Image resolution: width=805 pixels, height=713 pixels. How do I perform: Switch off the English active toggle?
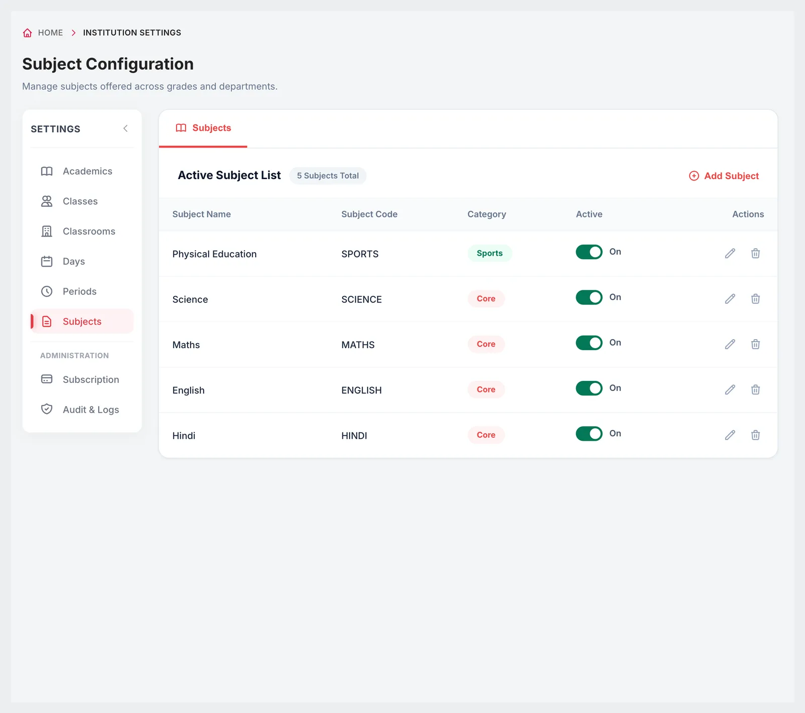pos(589,388)
